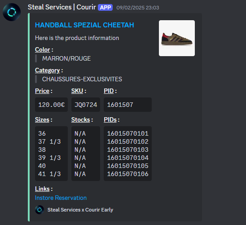The height and width of the screenshot is (225, 246).
Task: Select PID 16015070102
Action: pos(127,141)
